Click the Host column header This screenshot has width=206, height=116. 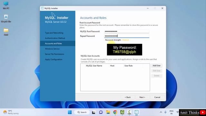pos(112,66)
